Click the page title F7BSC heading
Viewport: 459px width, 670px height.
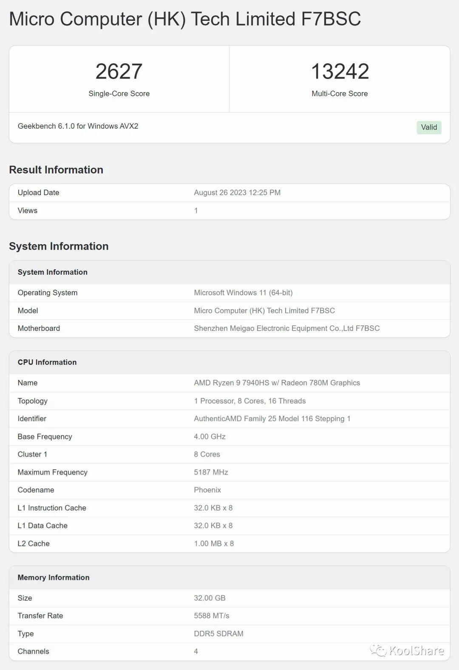point(185,19)
